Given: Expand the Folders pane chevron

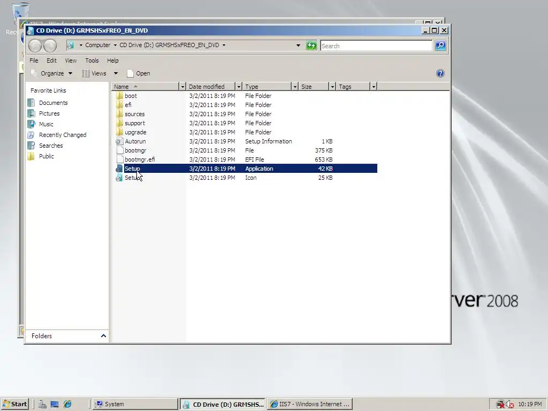Looking at the screenshot, I should pyautogui.click(x=103, y=336).
